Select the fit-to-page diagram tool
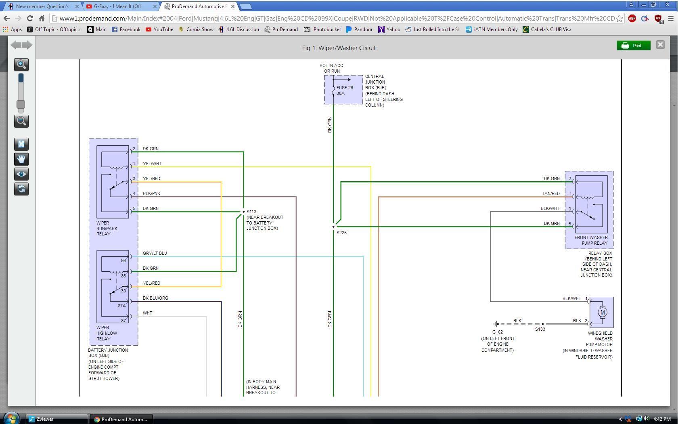The height and width of the screenshot is (424, 678). point(21,144)
